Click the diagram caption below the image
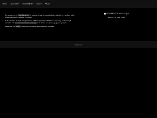 coord(117,17)
